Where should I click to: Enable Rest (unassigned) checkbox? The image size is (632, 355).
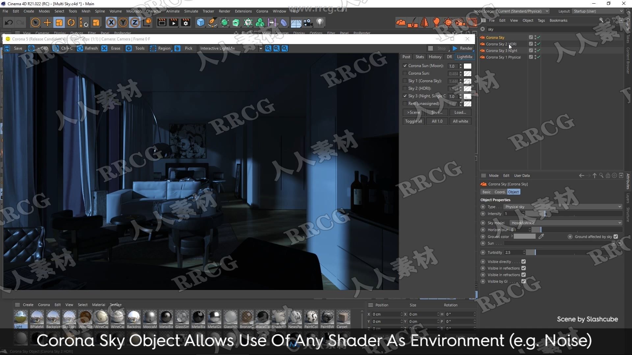tap(405, 104)
